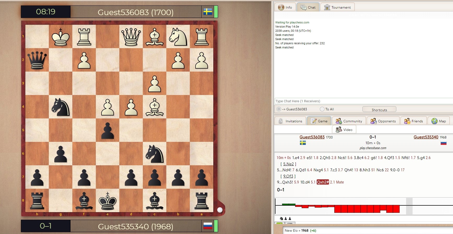Click the captured knight icon below the graph
This screenshot has width=453, height=234.
pos(281,219)
